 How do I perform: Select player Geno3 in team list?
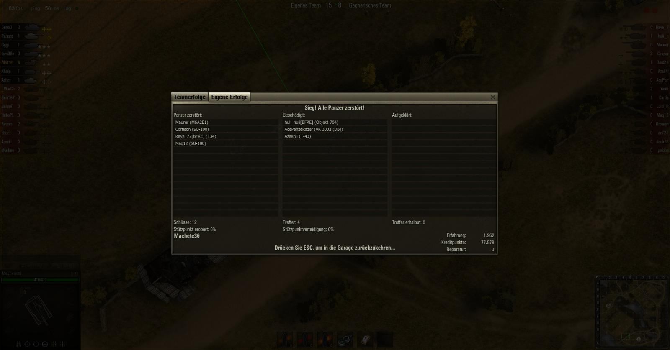(7, 27)
